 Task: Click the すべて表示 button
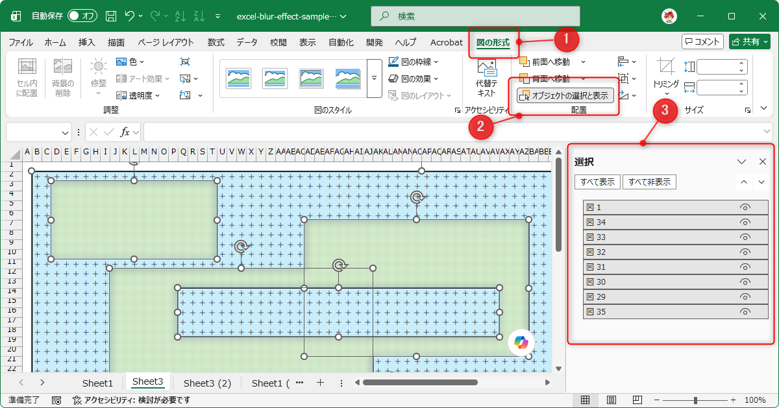tap(597, 182)
